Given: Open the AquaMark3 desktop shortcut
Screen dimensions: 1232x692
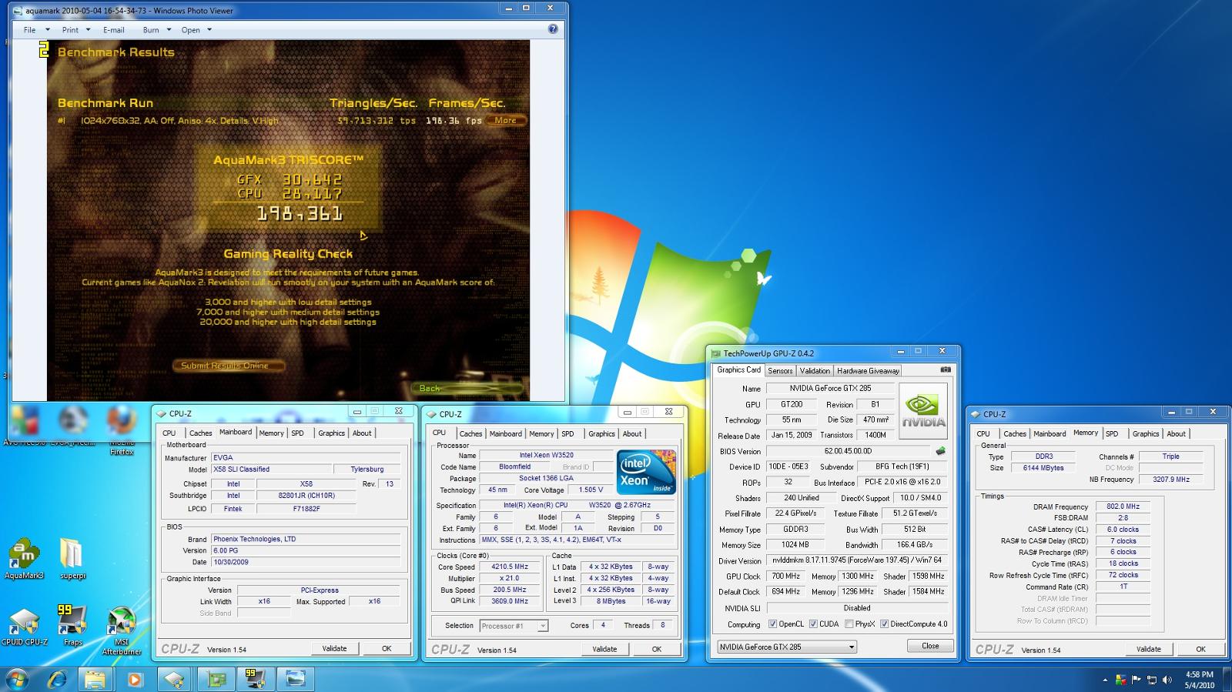Looking at the screenshot, I should tap(24, 559).
